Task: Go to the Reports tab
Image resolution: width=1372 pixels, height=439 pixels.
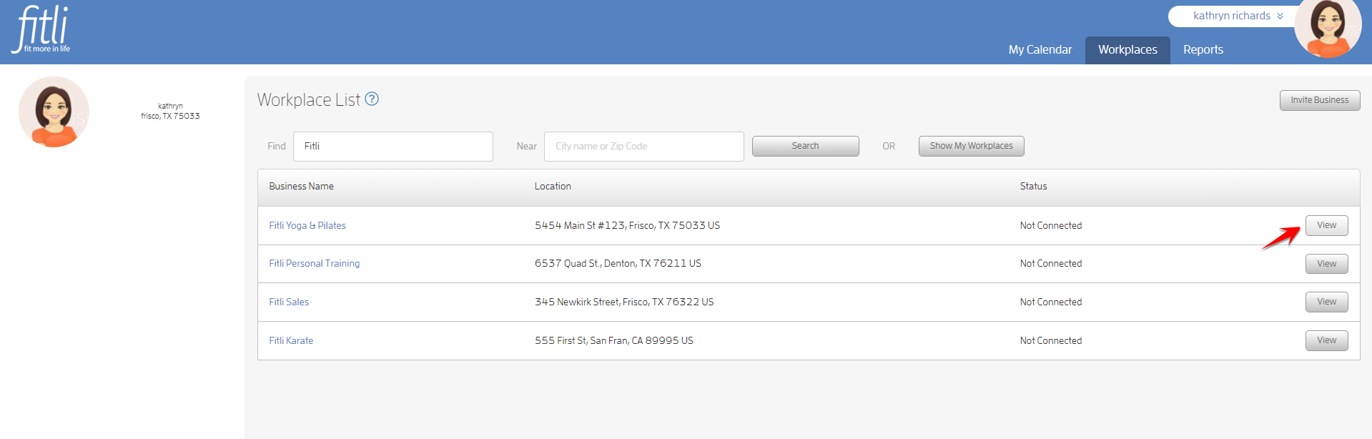Action: pos(1203,49)
